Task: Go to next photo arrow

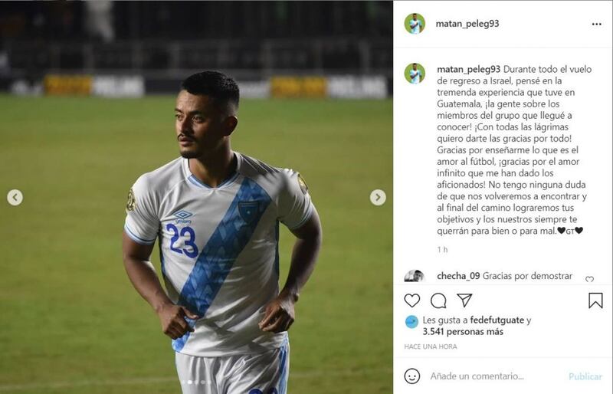Action: tap(378, 197)
